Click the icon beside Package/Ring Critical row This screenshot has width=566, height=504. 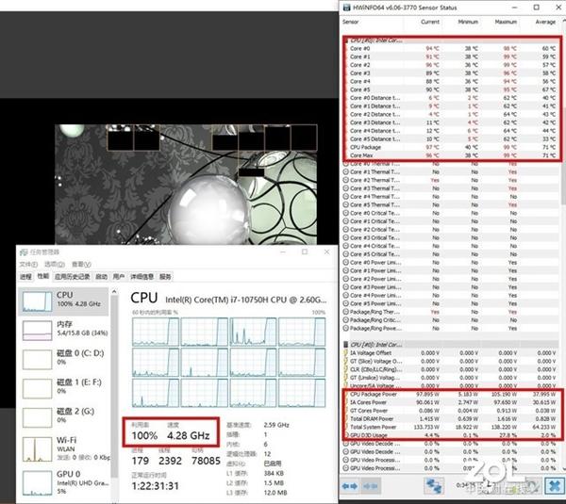click(x=345, y=320)
